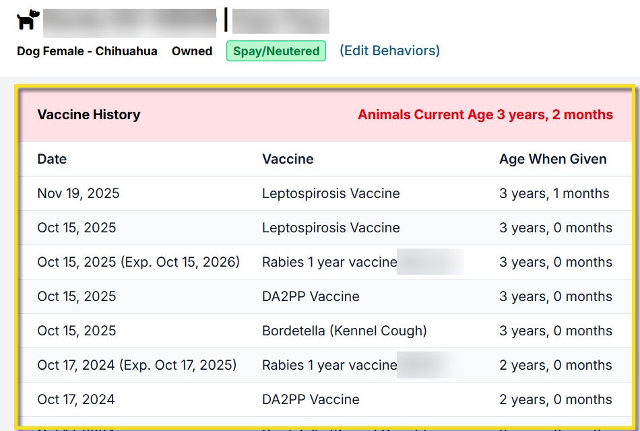Click the 3 years, 1 months age cell

click(x=554, y=193)
